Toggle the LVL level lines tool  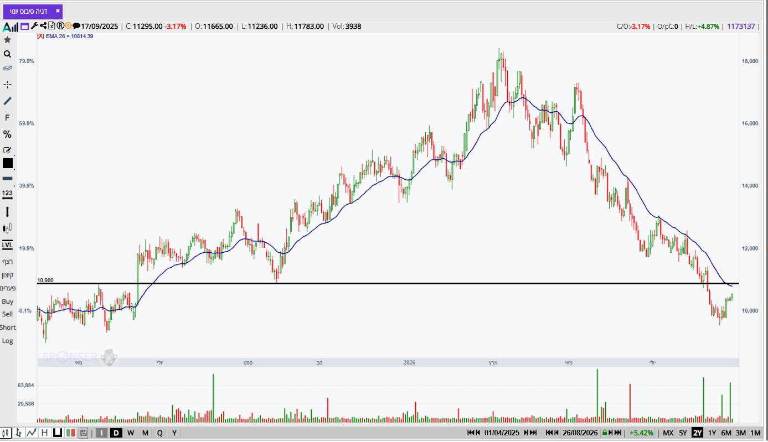7,245
